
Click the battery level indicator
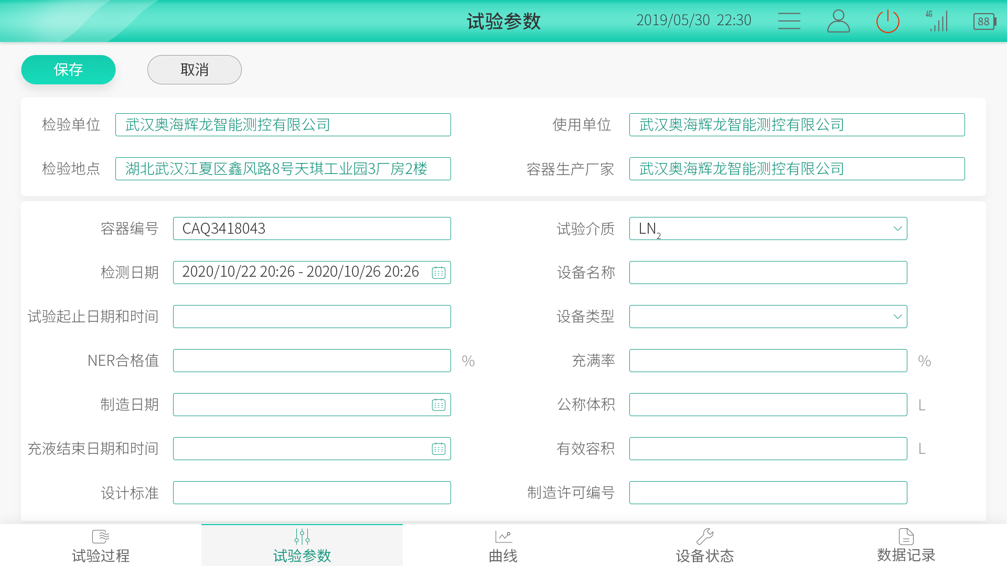(984, 21)
